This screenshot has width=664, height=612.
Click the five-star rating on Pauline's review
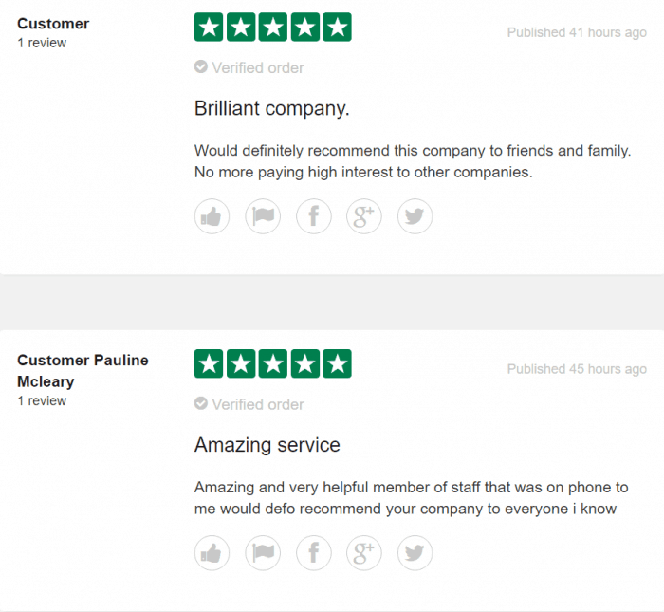[273, 363]
